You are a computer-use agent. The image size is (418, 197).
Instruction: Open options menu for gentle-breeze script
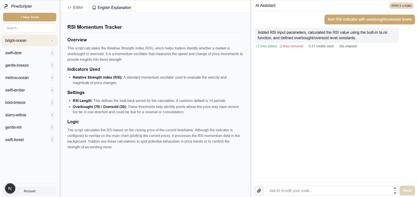pos(52,65)
